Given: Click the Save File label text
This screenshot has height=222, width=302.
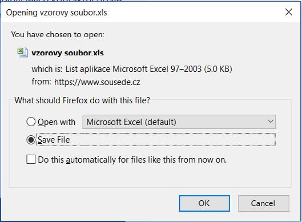Looking at the screenshot, I should pyautogui.click(x=54, y=140).
